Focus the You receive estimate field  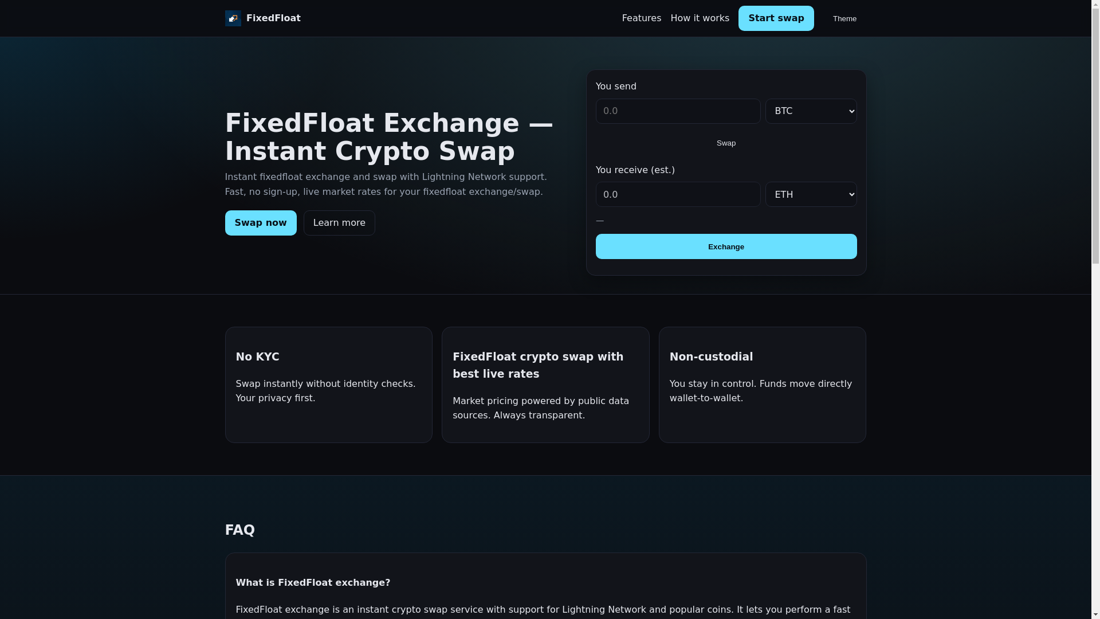[678, 194]
